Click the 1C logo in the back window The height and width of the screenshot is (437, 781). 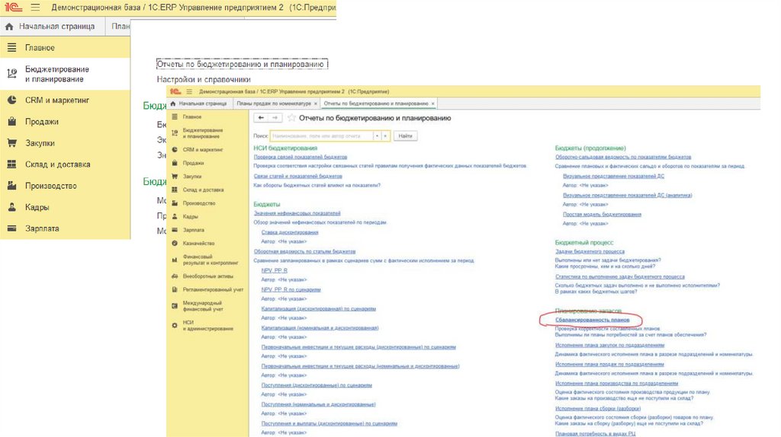tap(13, 8)
